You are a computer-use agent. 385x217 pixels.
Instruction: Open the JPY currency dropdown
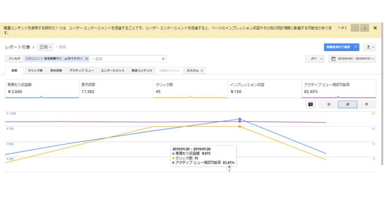[315, 59]
